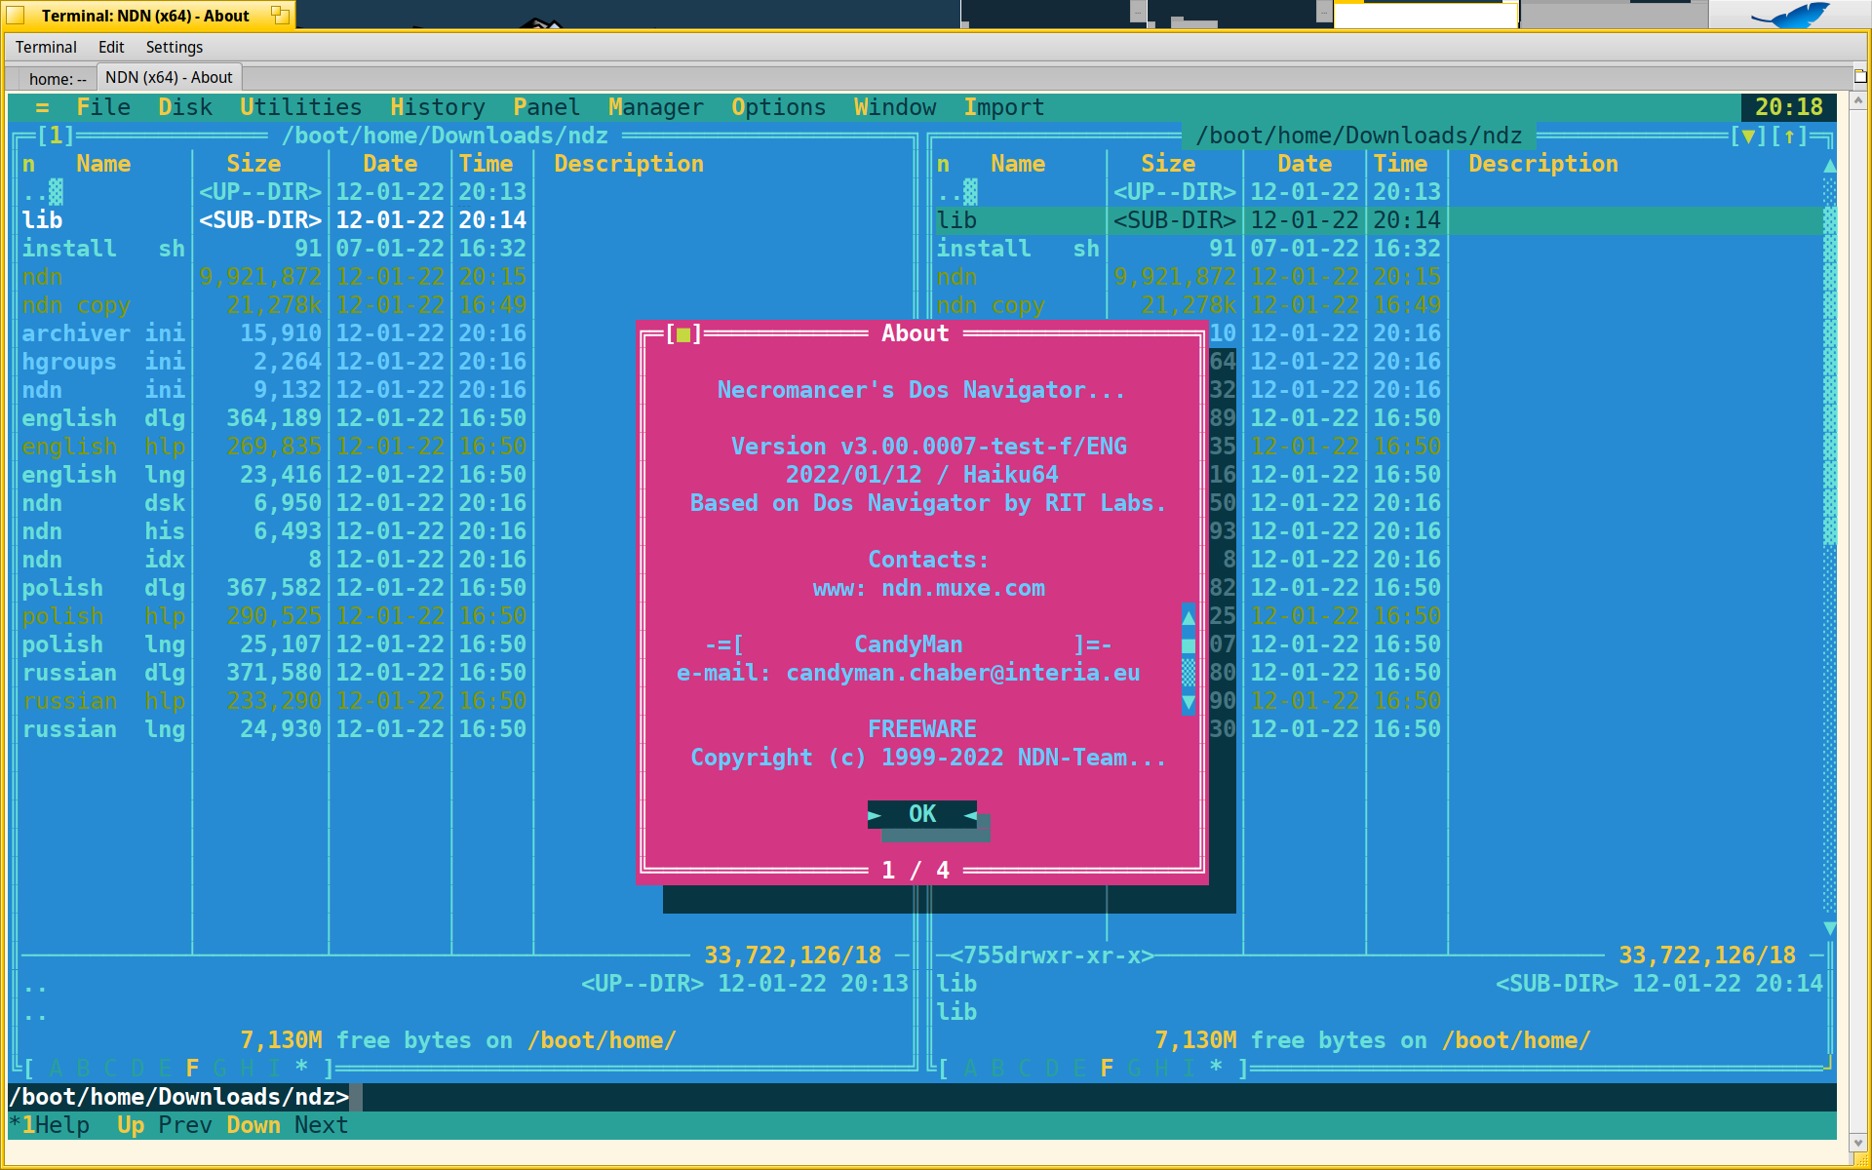The width and height of the screenshot is (1872, 1170).
Task: Click the OK button in the About dialog
Action: coord(922,814)
